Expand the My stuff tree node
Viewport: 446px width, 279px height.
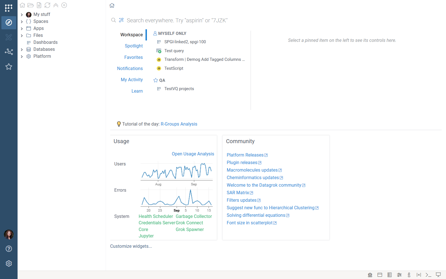22,15
